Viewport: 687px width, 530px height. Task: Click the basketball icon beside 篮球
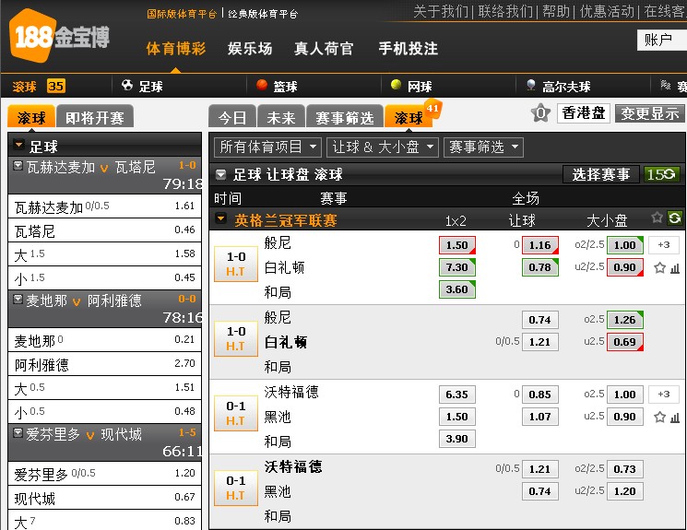click(x=262, y=85)
